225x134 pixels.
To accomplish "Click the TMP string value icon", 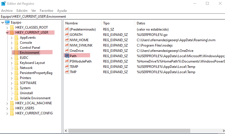I will pos(67,72).
